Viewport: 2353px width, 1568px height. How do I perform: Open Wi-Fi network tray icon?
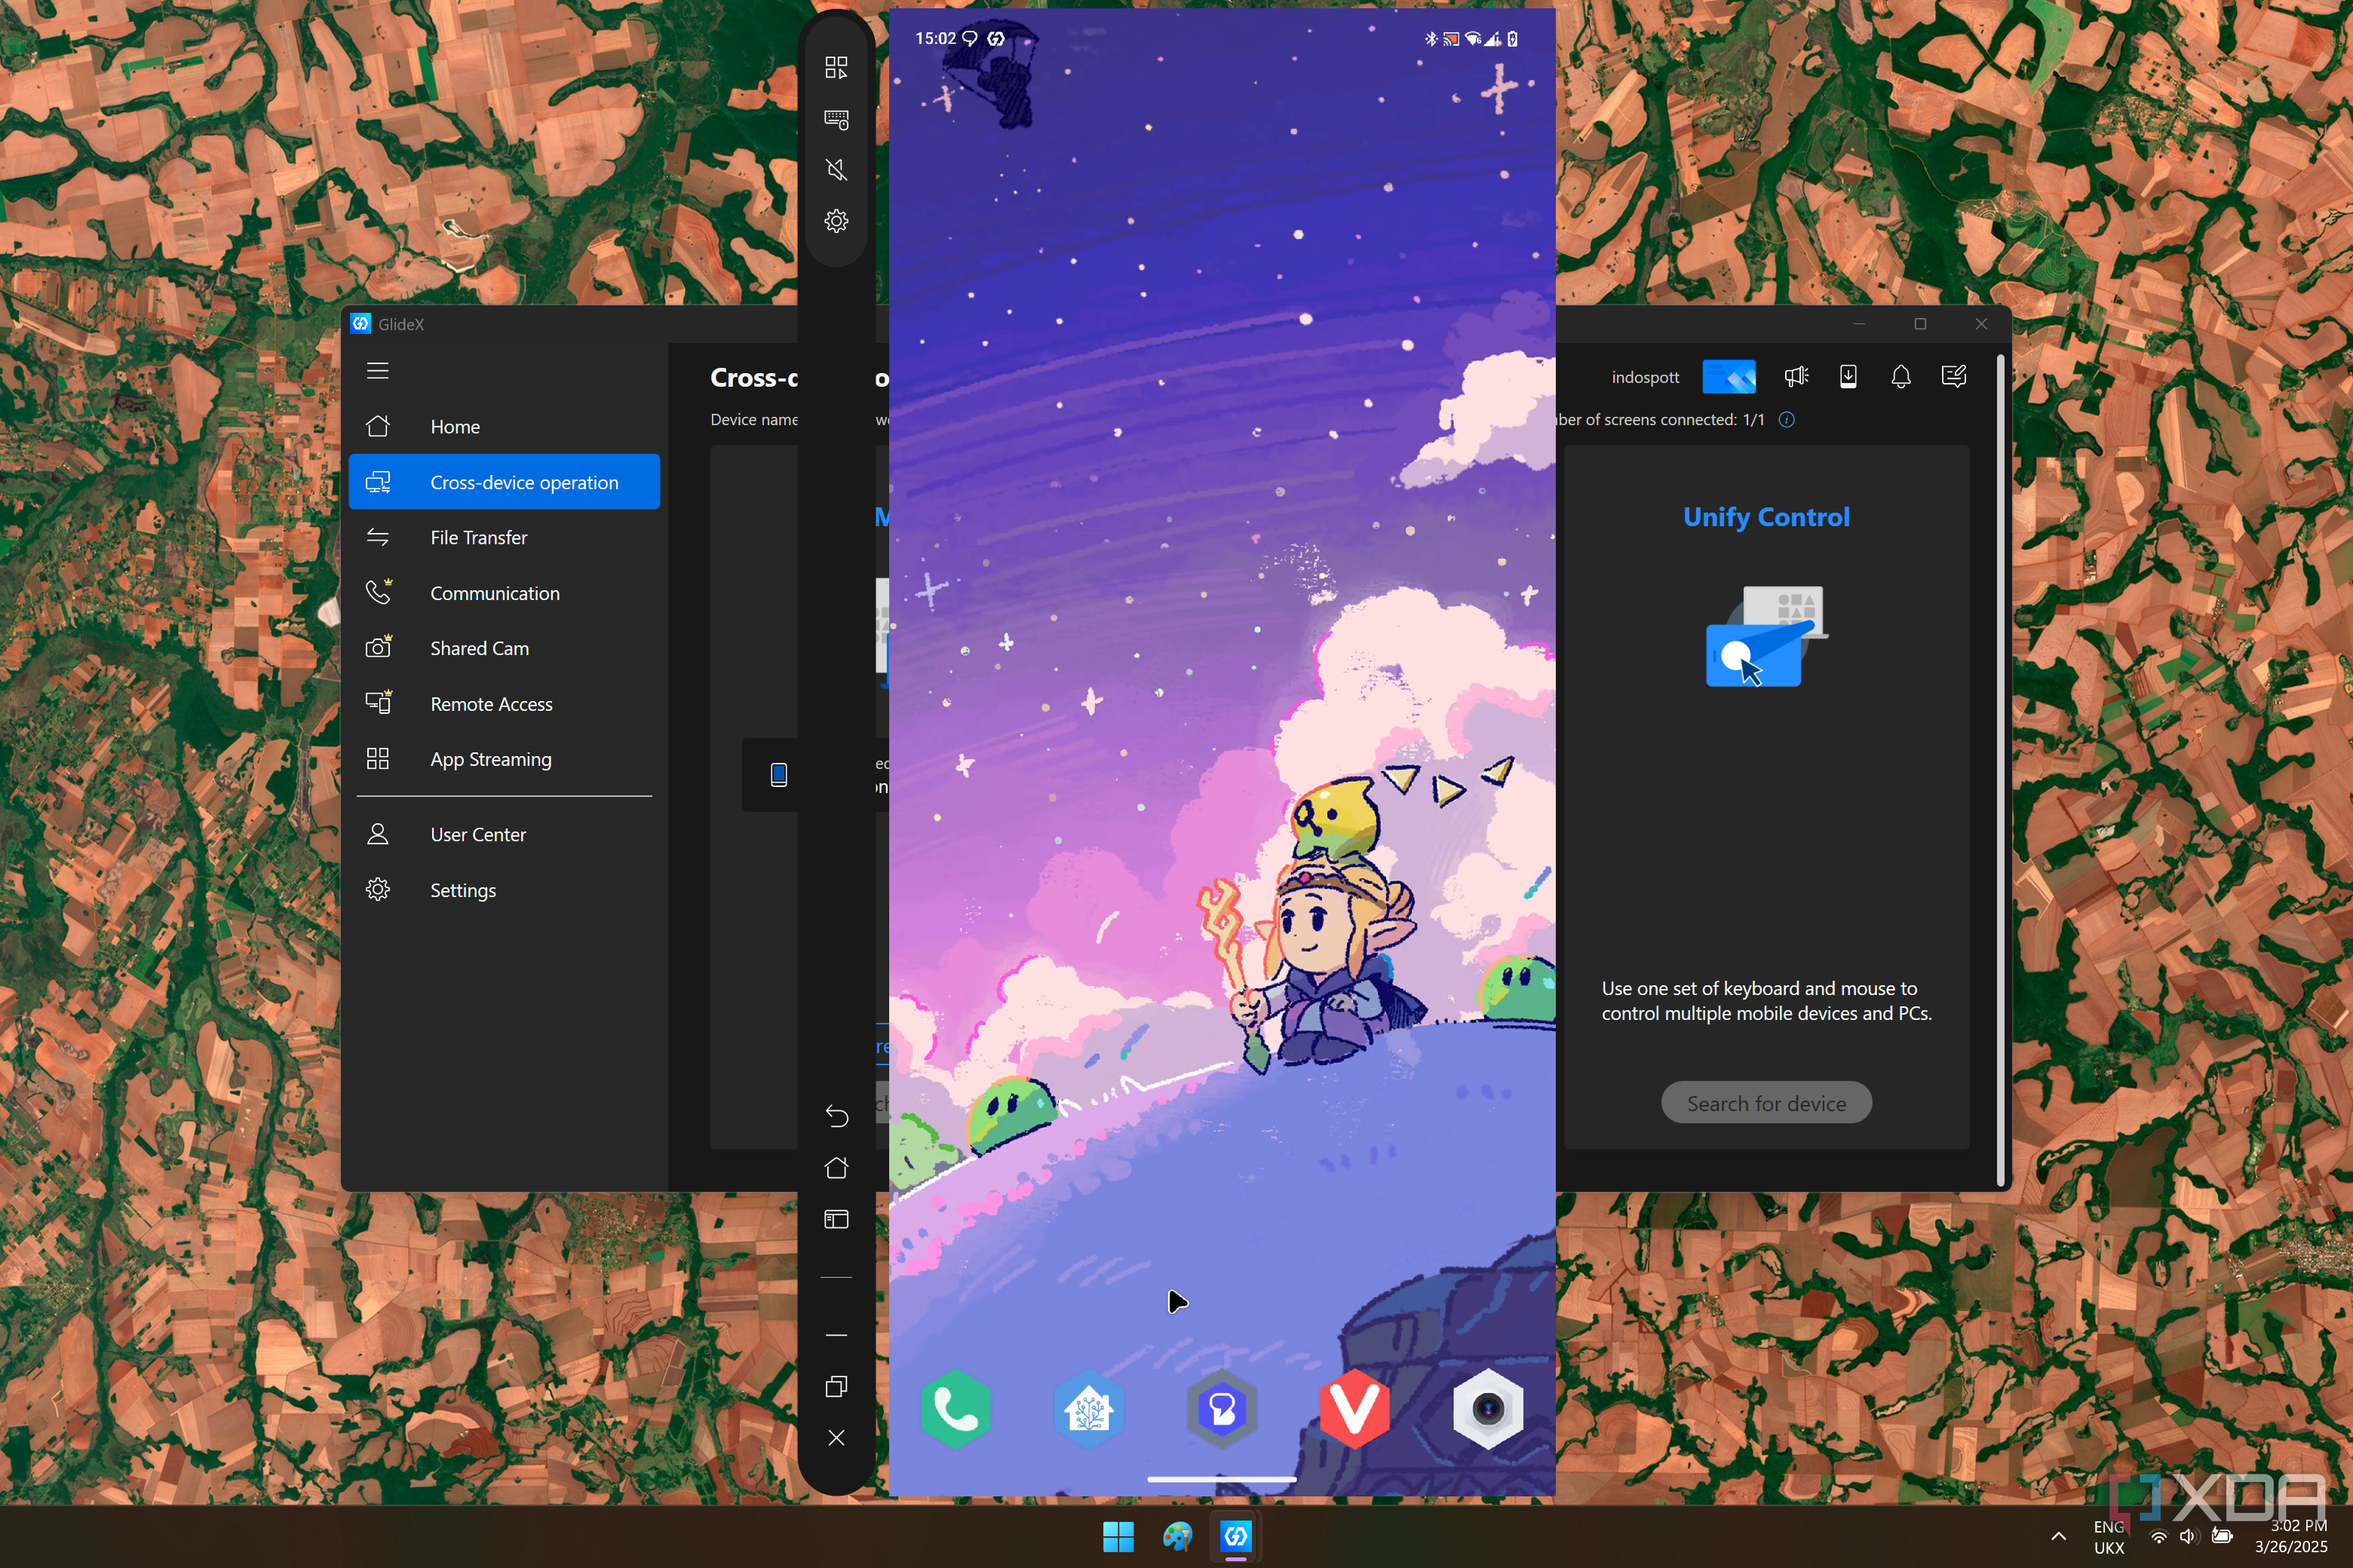pyautogui.click(x=2159, y=1536)
